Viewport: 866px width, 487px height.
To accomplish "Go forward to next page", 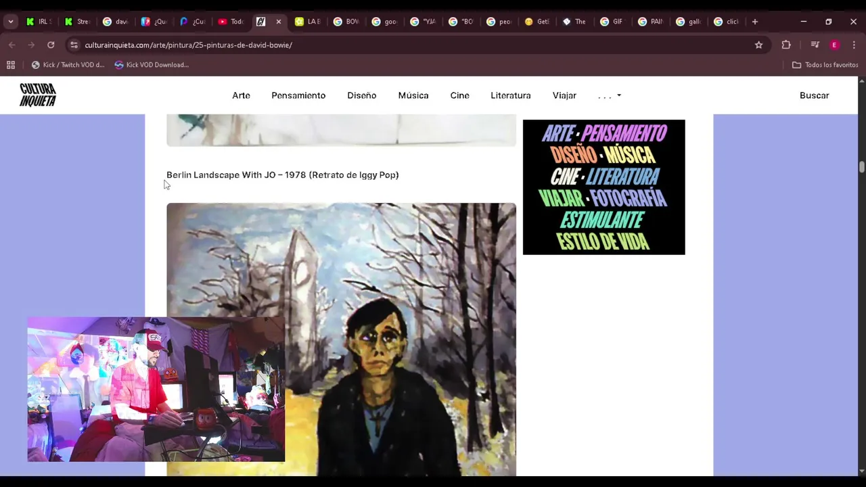I will [x=31, y=45].
